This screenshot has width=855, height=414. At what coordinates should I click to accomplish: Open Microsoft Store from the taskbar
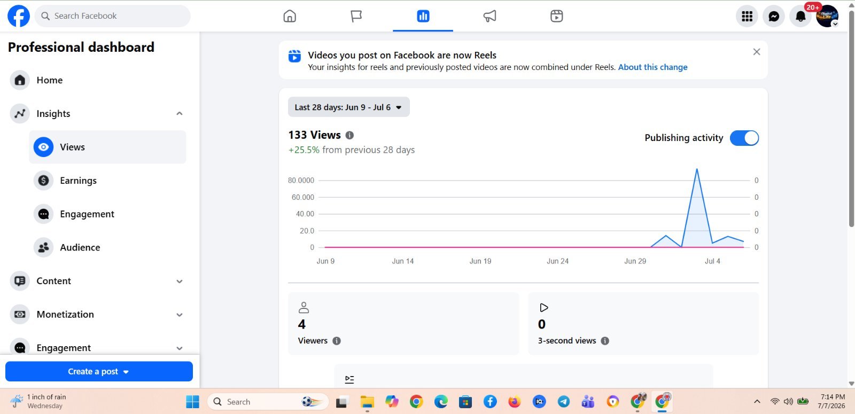pos(465,402)
